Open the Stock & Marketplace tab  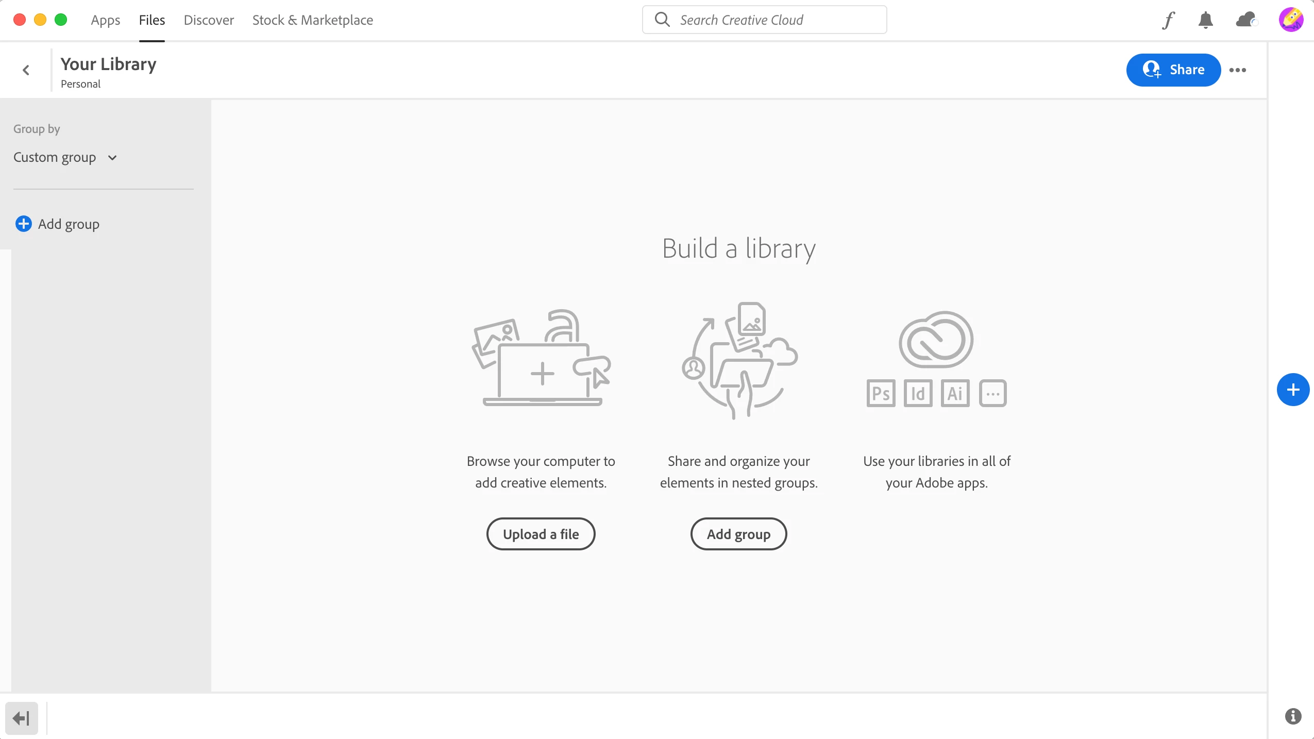[312, 20]
